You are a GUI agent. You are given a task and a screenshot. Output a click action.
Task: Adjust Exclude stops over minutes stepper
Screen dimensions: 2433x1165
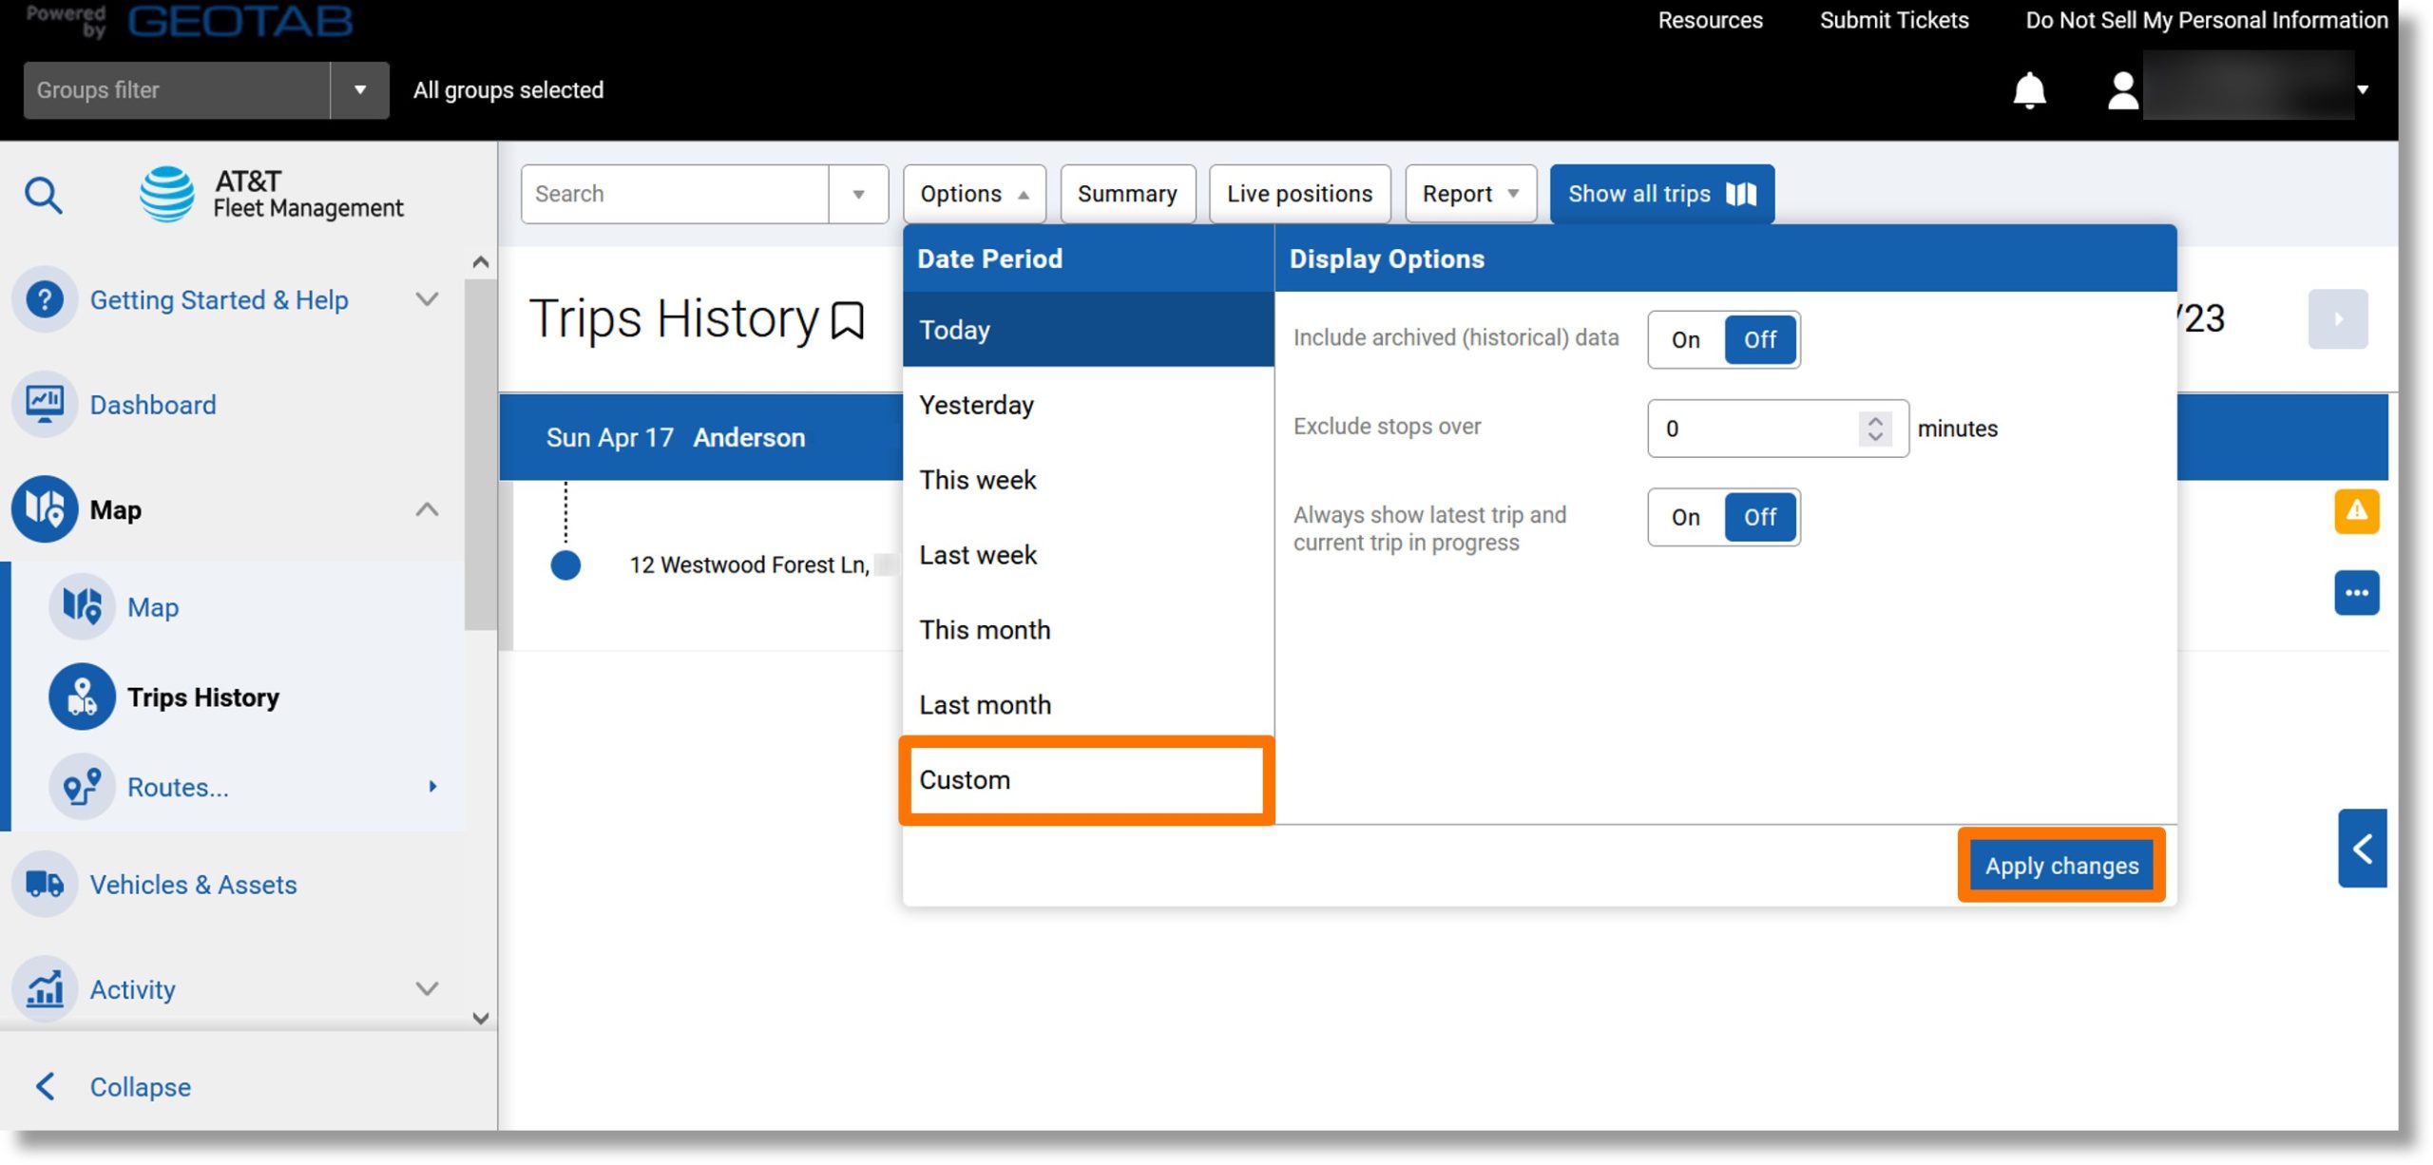coord(1874,427)
